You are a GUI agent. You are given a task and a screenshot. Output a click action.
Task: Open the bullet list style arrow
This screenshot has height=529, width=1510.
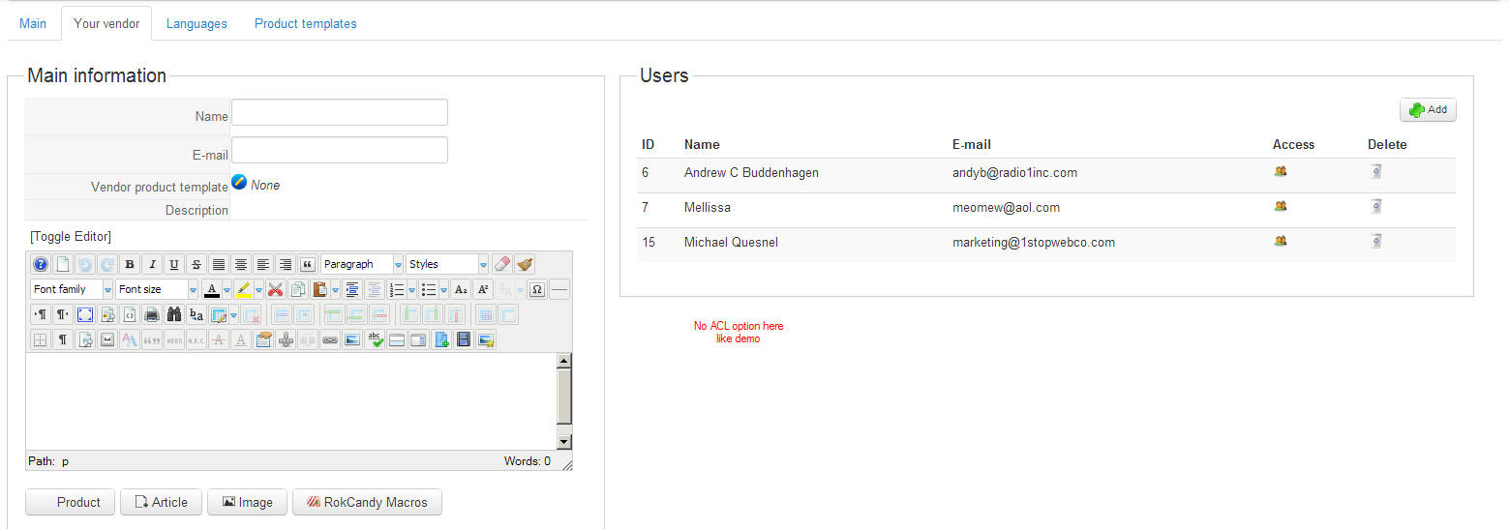pyautogui.click(x=444, y=289)
